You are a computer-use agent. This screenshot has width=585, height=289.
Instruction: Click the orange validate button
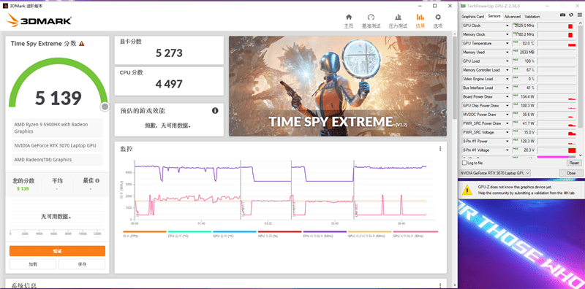click(57, 251)
